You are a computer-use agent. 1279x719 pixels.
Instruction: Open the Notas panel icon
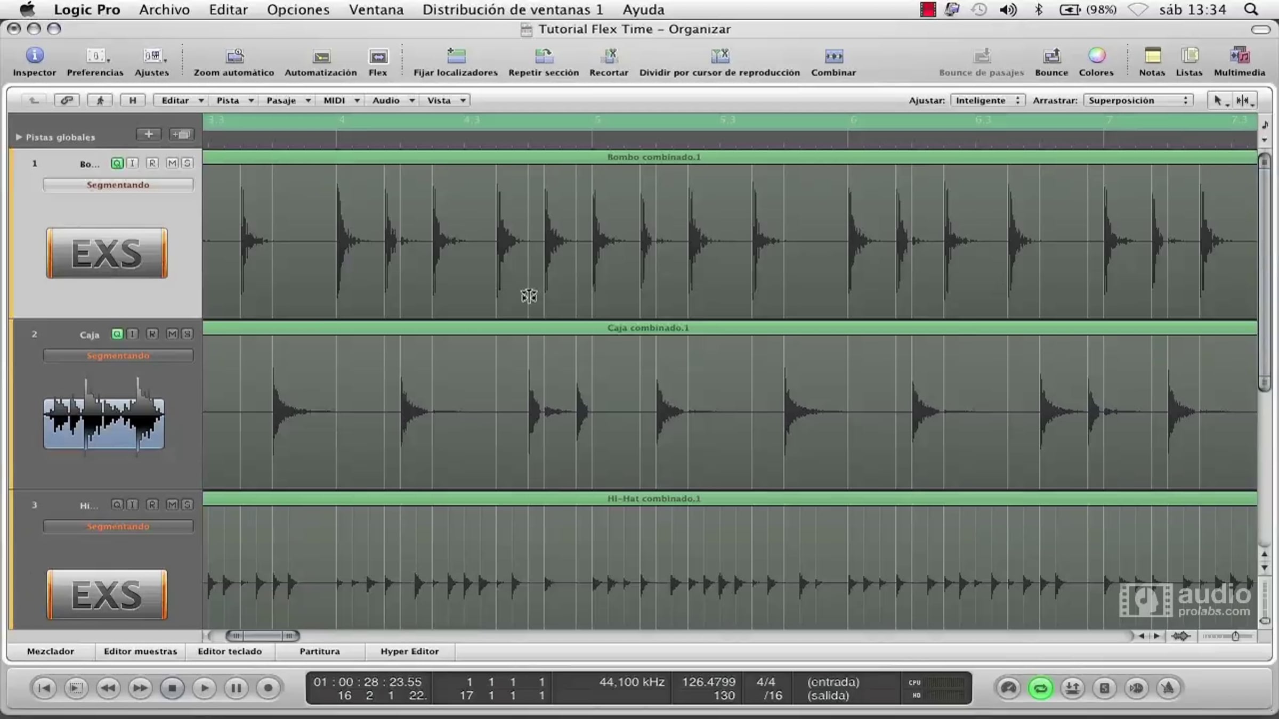[x=1152, y=56]
